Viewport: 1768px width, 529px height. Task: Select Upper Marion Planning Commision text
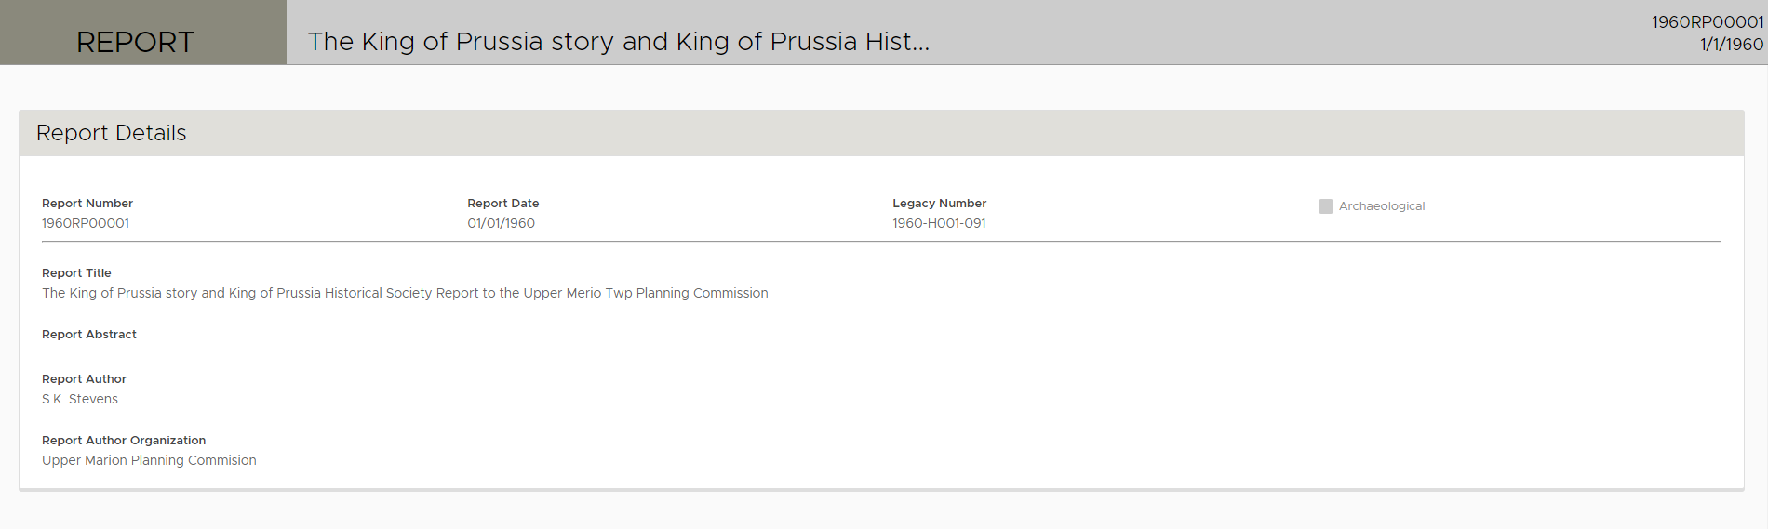pos(149,460)
